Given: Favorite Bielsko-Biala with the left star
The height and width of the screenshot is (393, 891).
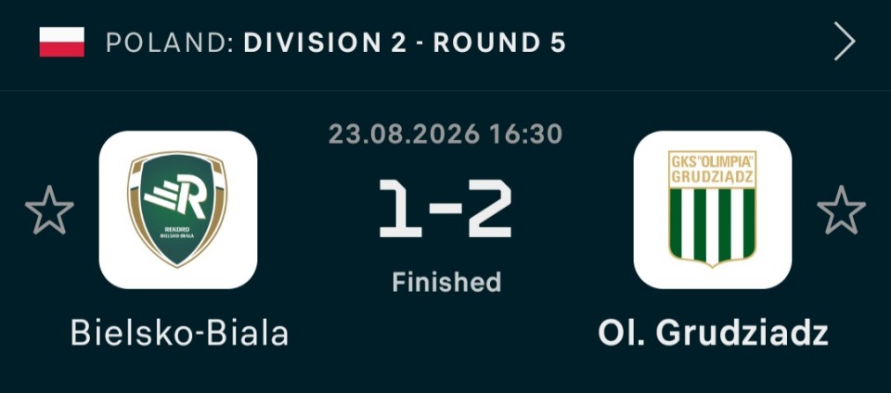Looking at the screenshot, I should 49,210.
